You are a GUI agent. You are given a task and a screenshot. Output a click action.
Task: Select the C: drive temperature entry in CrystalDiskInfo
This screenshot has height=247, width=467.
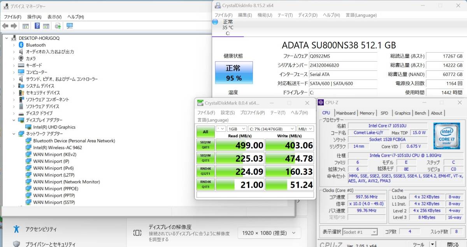(228, 28)
